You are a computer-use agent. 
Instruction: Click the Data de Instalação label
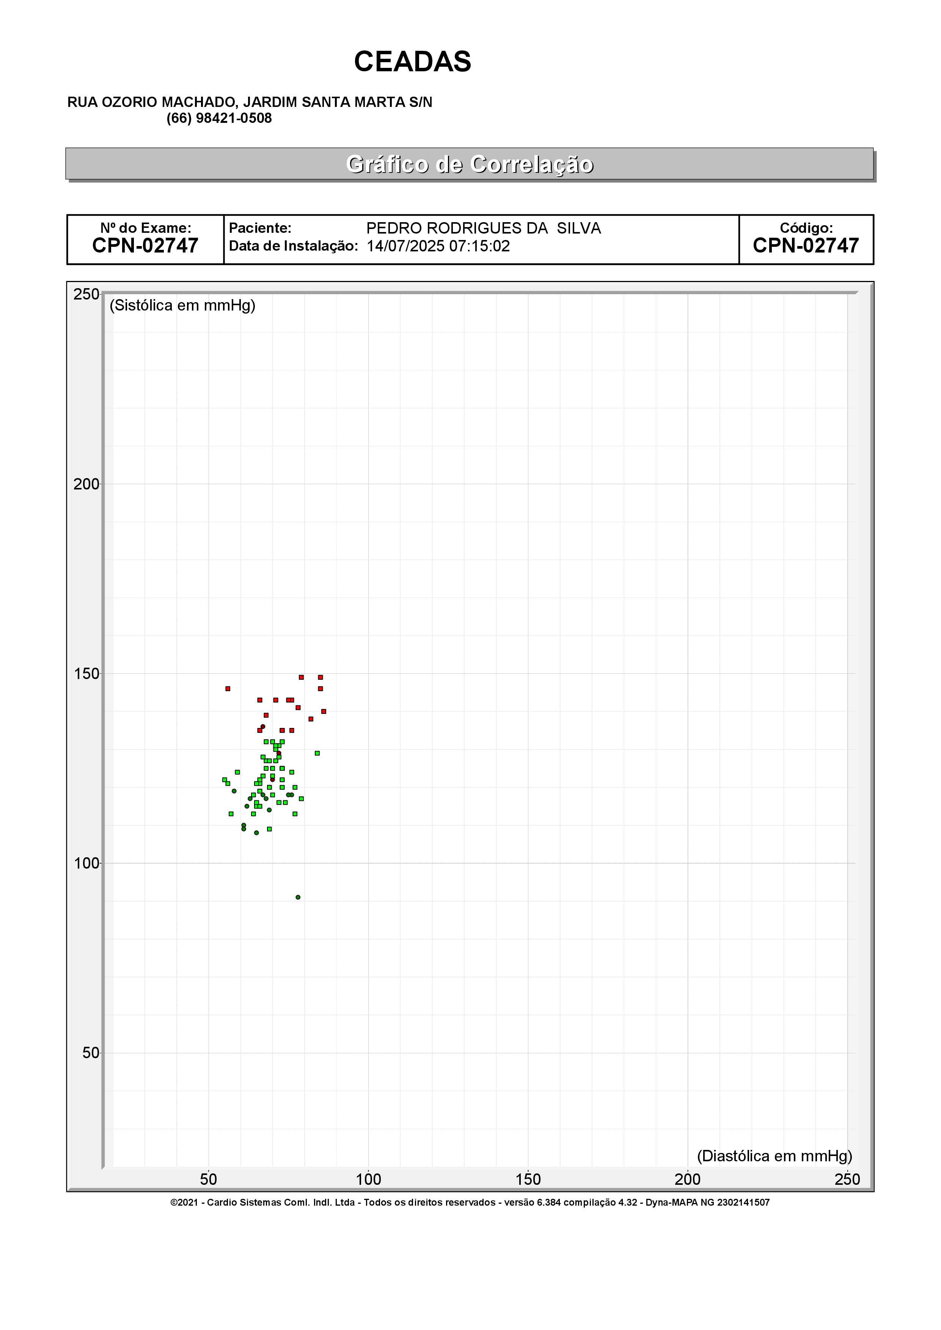point(294,246)
